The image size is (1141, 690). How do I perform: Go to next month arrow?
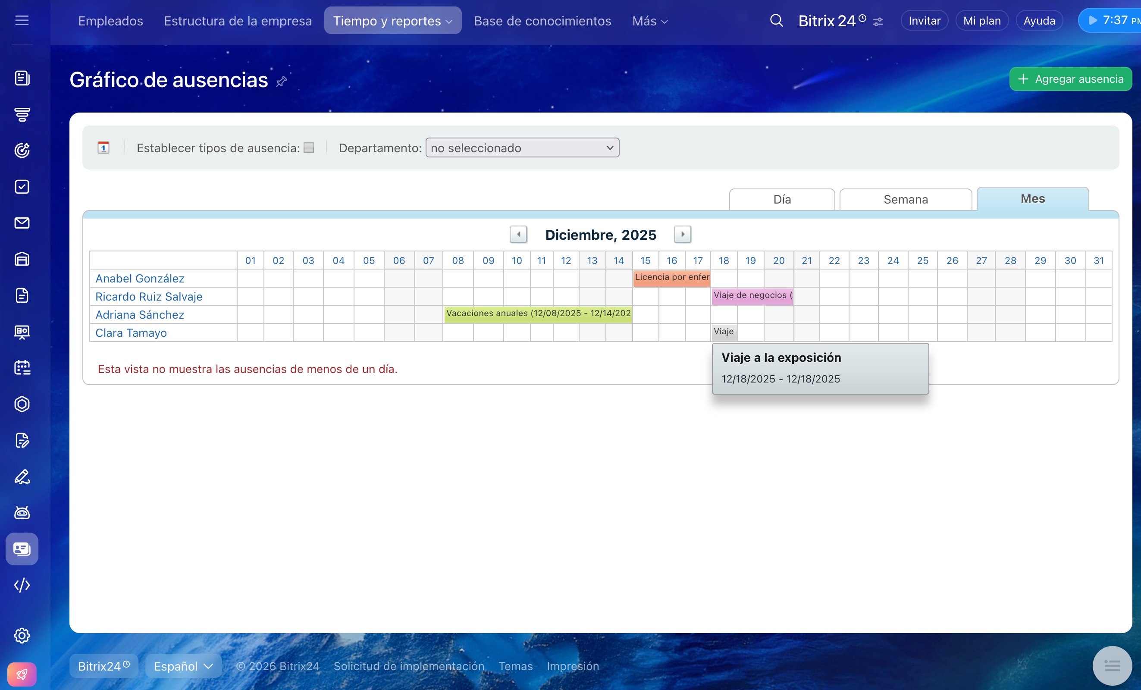682,234
